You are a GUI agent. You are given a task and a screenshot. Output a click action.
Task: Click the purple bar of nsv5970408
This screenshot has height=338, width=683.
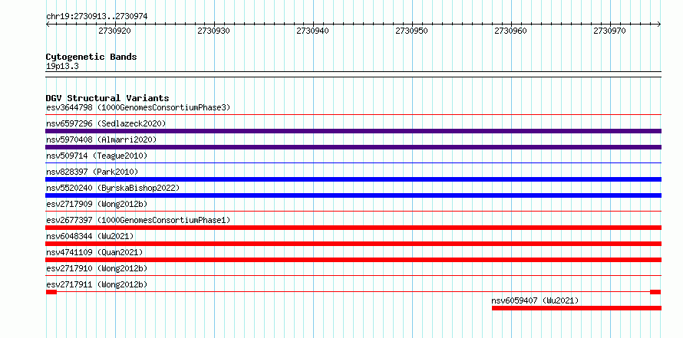(353, 147)
